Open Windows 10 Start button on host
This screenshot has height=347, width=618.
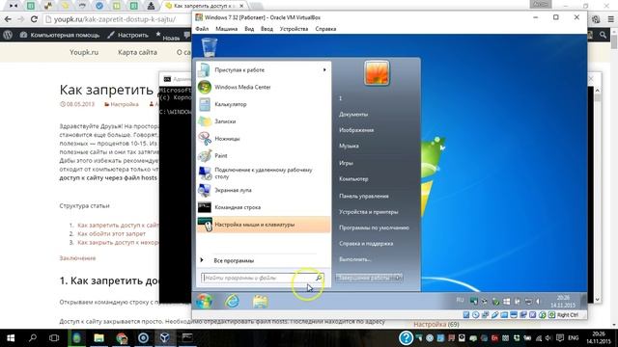point(11,338)
